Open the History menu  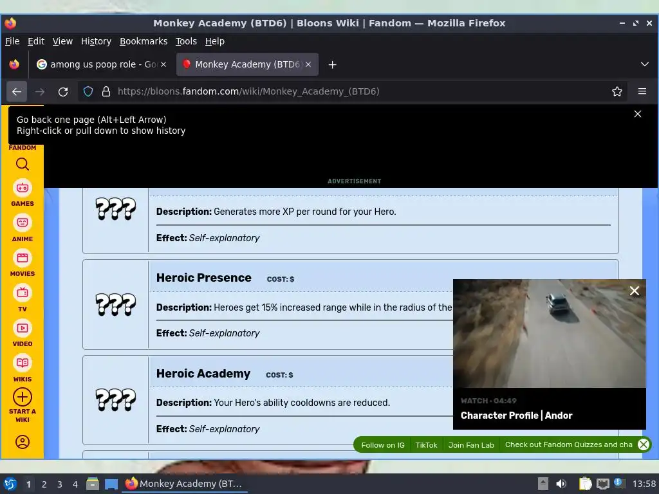(96, 41)
